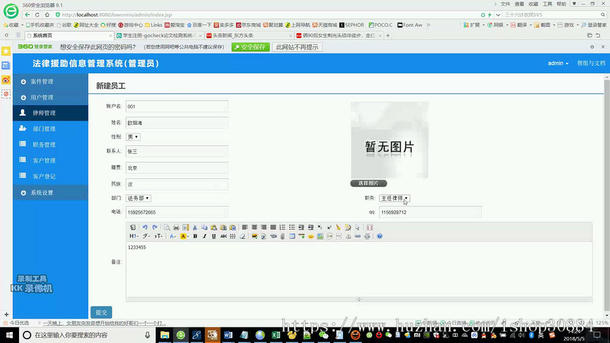Image resolution: width=610 pixels, height=343 pixels.
Task: Print the editor content
Action: [x=176, y=227]
